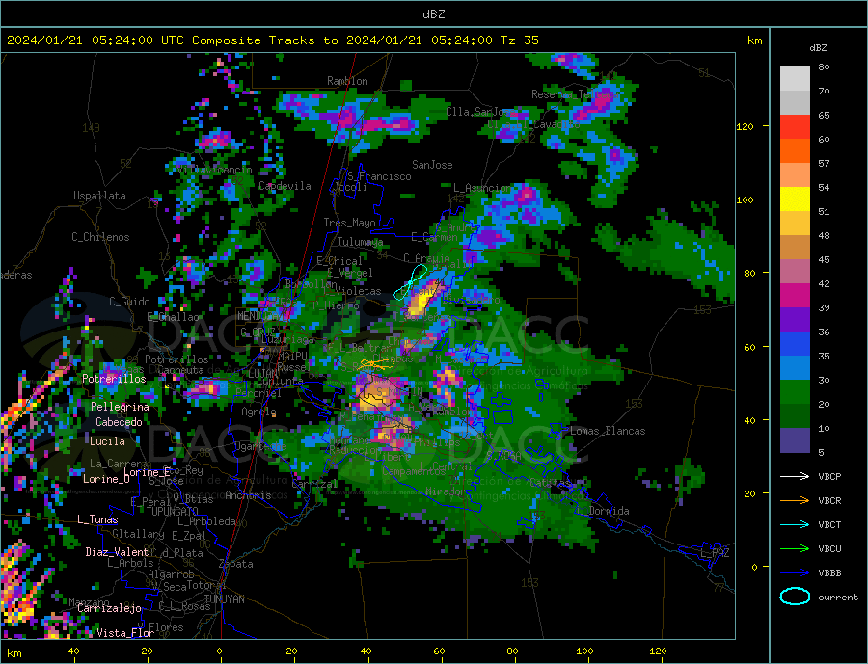Pick the orange swatch between 60 and 57
This screenshot has width=868, height=664.
coord(795,151)
